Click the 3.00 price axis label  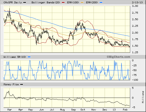click(x=135, y=6)
